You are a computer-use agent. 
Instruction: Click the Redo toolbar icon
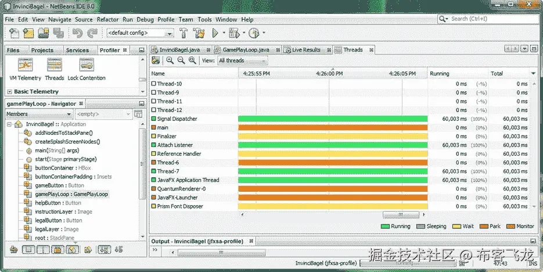tap(92, 33)
